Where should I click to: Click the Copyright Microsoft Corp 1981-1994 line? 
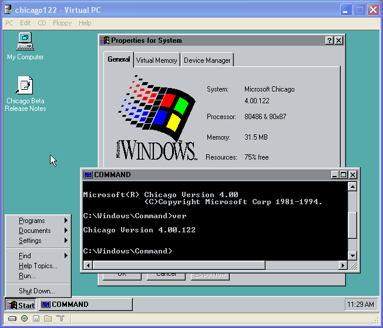tap(233, 202)
